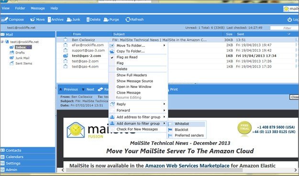
Task: Click the Delete trash icon in toolbar
Action: (x=88, y=20)
